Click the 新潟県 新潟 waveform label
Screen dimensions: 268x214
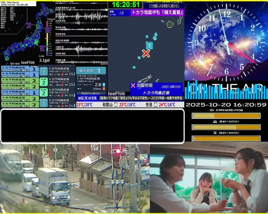[x=61, y=14]
